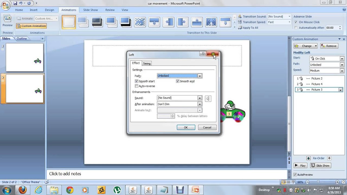Image resolution: width=347 pixels, height=195 pixels.
Task: Start slide show view from status bar
Action: point(293,182)
